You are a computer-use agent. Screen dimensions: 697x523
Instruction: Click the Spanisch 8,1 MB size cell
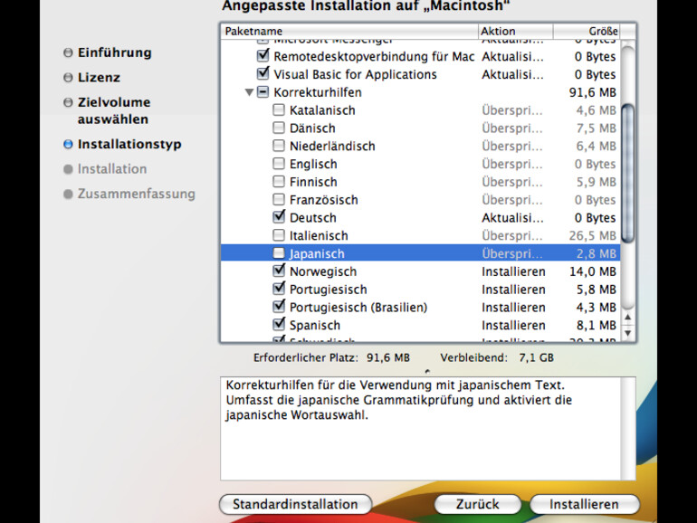(597, 325)
